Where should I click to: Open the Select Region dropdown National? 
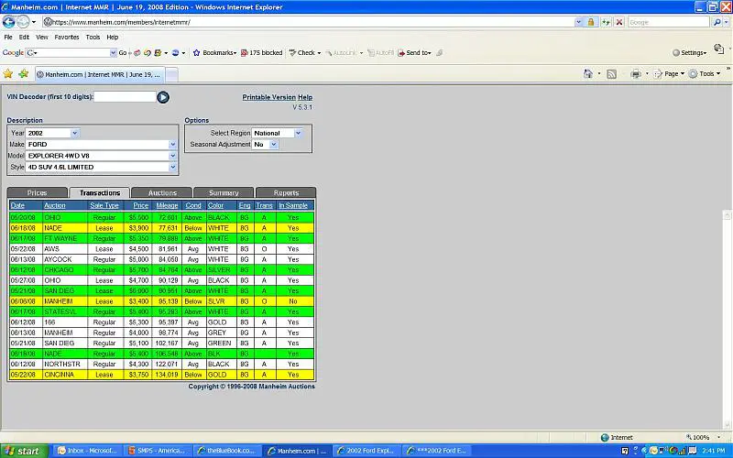298,133
